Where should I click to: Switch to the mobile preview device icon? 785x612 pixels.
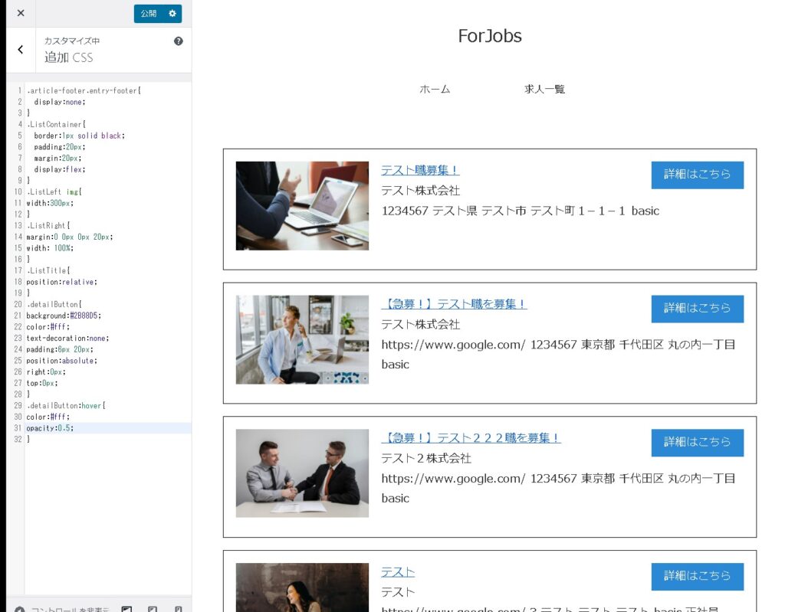178,610
